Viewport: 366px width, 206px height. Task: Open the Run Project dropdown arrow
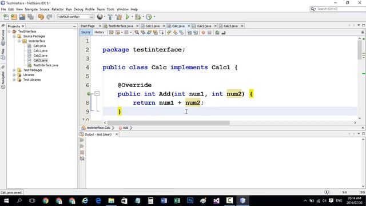[132, 17]
